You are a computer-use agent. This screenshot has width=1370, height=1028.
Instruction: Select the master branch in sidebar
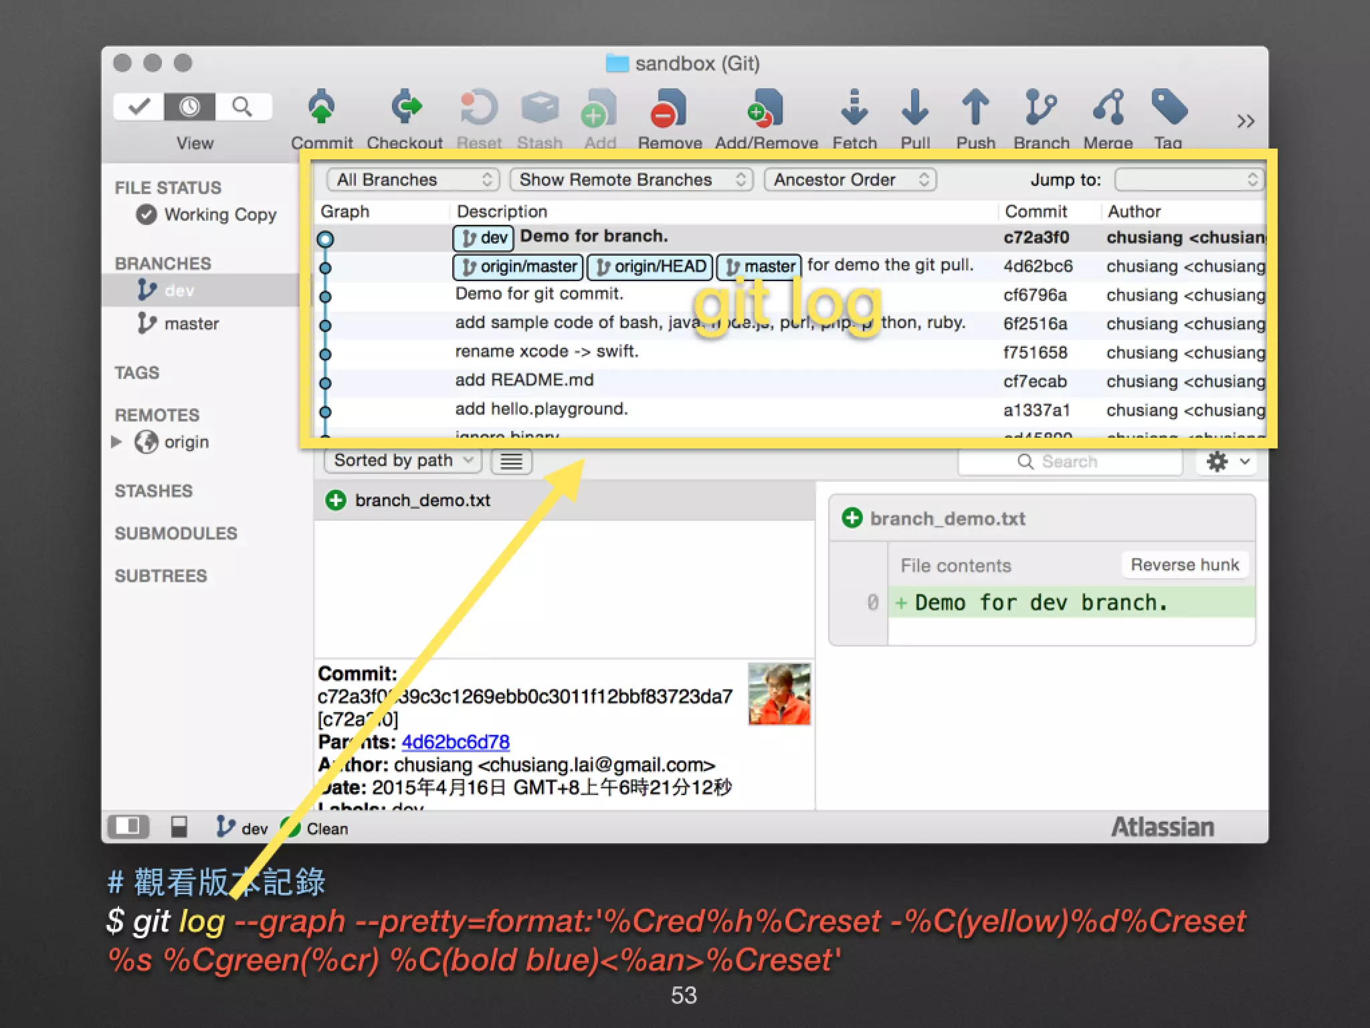tap(191, 324)
